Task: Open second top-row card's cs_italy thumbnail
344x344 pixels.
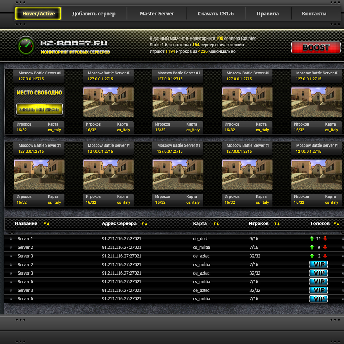Action: click(108, 102)
